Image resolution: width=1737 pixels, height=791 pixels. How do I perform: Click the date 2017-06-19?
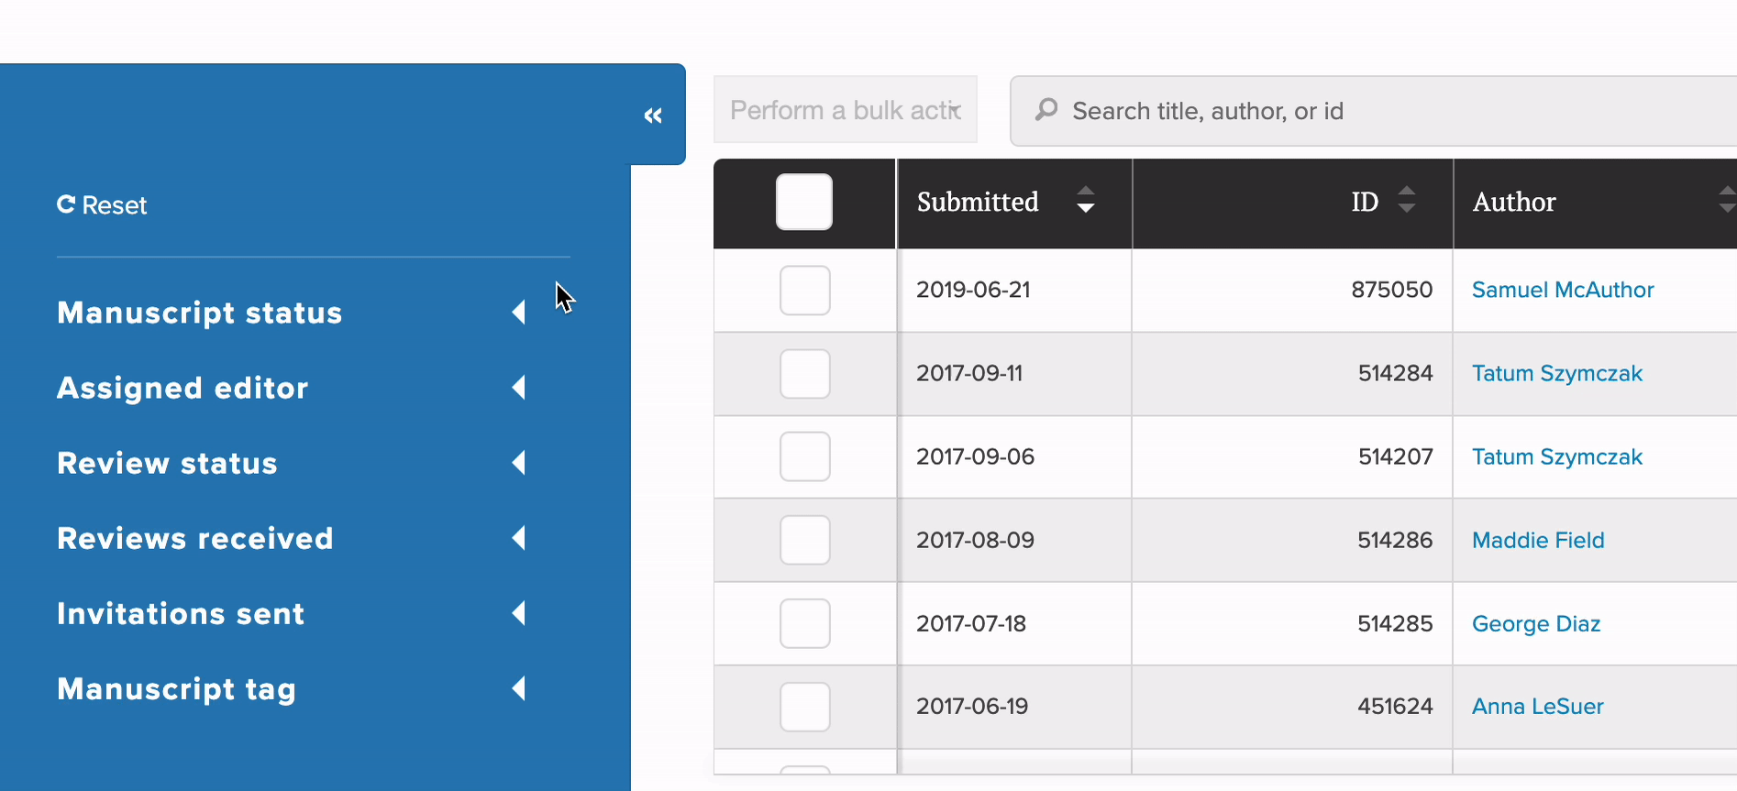pos(972,706)
